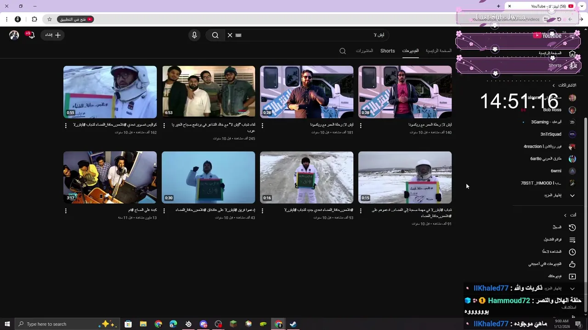
Task: Open 4reaction subscription channel
Action: [543, 147]
